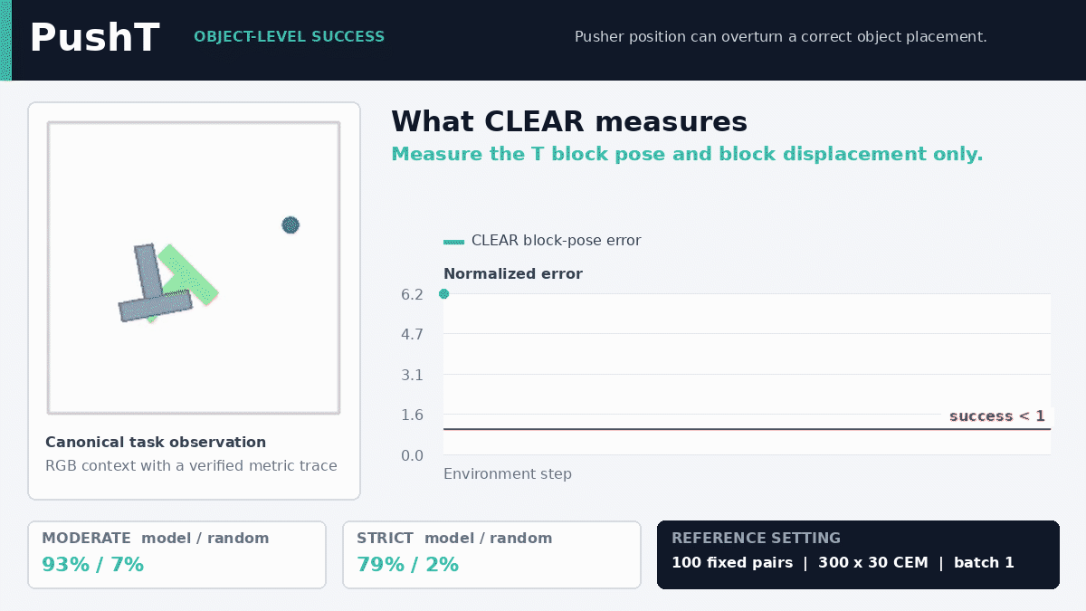Screen dimensions: 1086x611
Task: Click the REFERENCE SETTING dark panel
Action: coord(858,555)
